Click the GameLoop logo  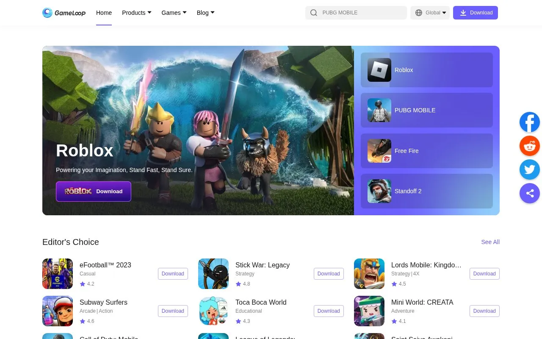coord(64,13)
